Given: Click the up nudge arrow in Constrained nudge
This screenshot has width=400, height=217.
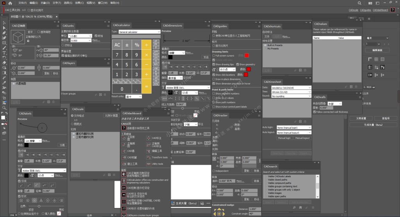Looking at the screenshot, I should (219, 210).
